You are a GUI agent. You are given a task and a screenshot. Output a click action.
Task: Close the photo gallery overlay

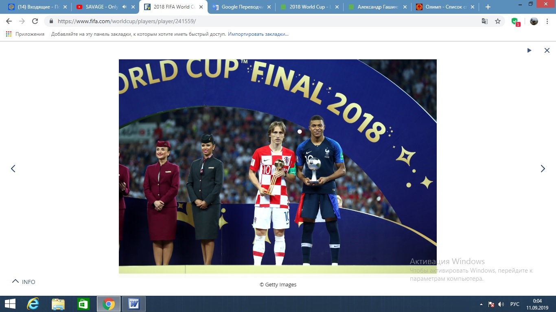(x=547, y=50)
